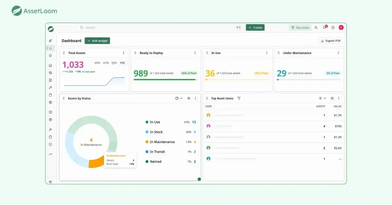This screenshot has width=392, height=205.
Task: Sort by the ASSETS column header
Action: coord(320,106)
